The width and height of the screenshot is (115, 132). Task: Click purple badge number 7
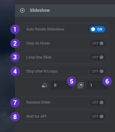point(15,102)
